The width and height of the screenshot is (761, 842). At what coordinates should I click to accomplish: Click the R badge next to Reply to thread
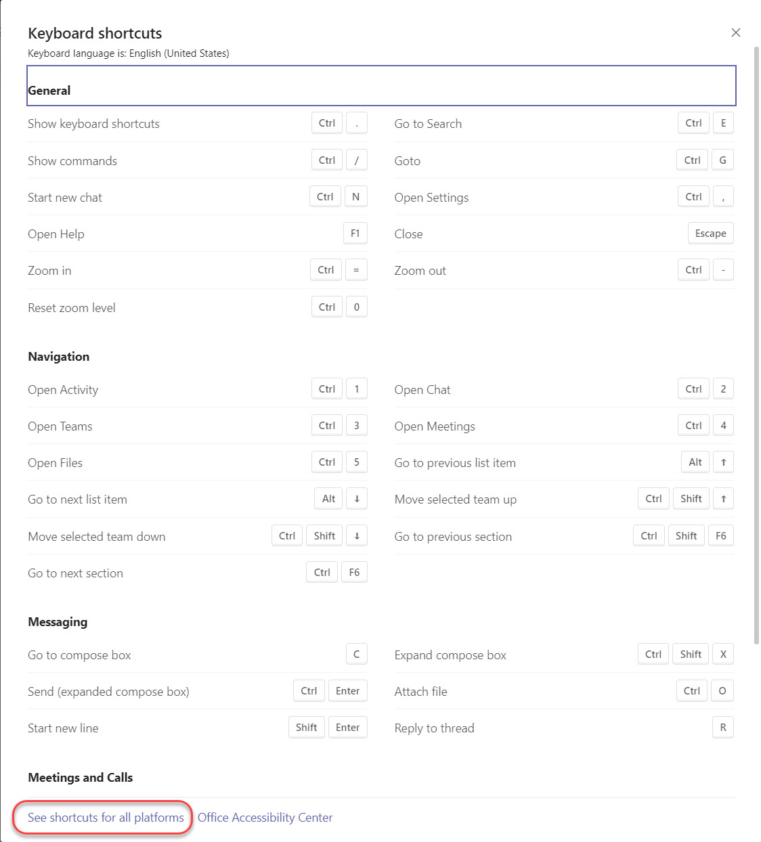(x=723, y=727)
